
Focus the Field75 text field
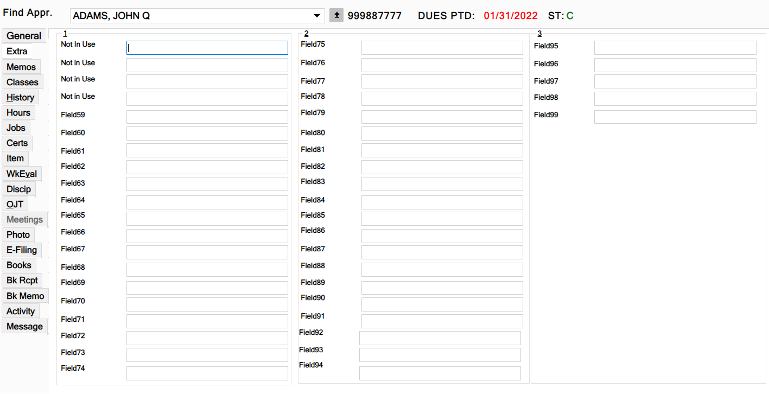point(442,48)
